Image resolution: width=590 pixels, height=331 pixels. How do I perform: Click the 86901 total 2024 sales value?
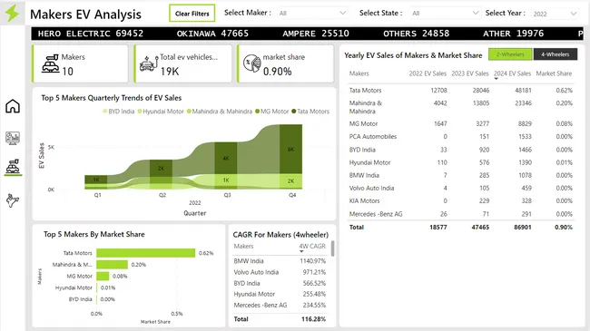click(523, 228)
